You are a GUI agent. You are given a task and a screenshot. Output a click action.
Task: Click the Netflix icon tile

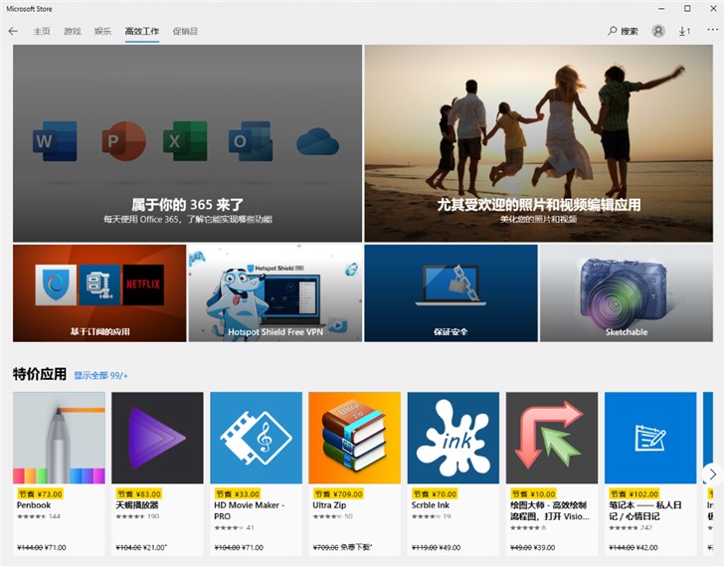pos(143,284)
